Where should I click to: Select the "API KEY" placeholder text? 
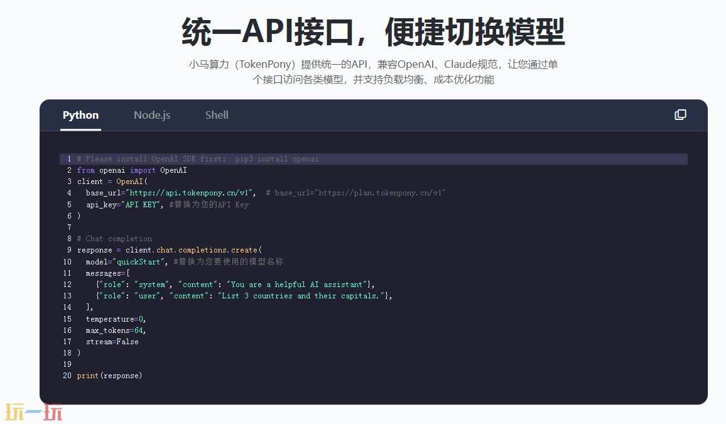(140, 204)
